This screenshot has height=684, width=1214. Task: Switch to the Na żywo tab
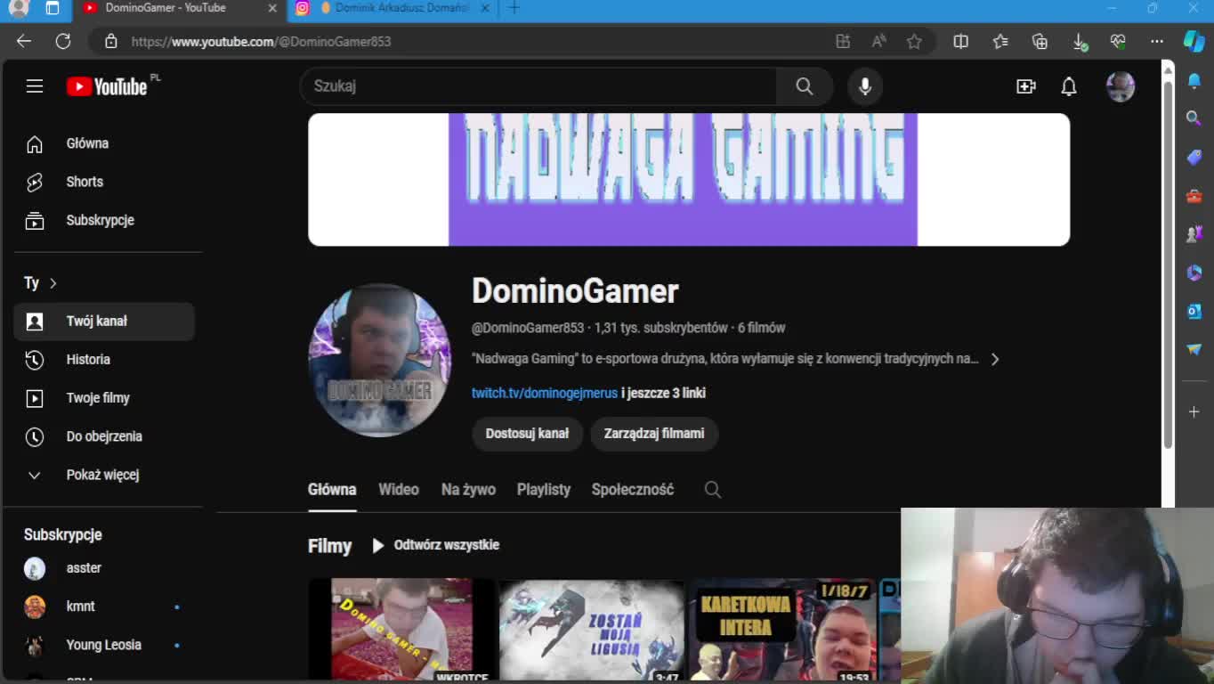click(x=468, y=489)
